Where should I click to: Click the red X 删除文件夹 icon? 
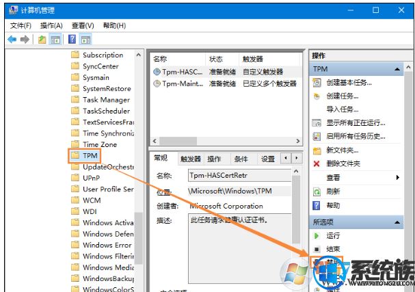pyautogui.click(x=317, y=164)
